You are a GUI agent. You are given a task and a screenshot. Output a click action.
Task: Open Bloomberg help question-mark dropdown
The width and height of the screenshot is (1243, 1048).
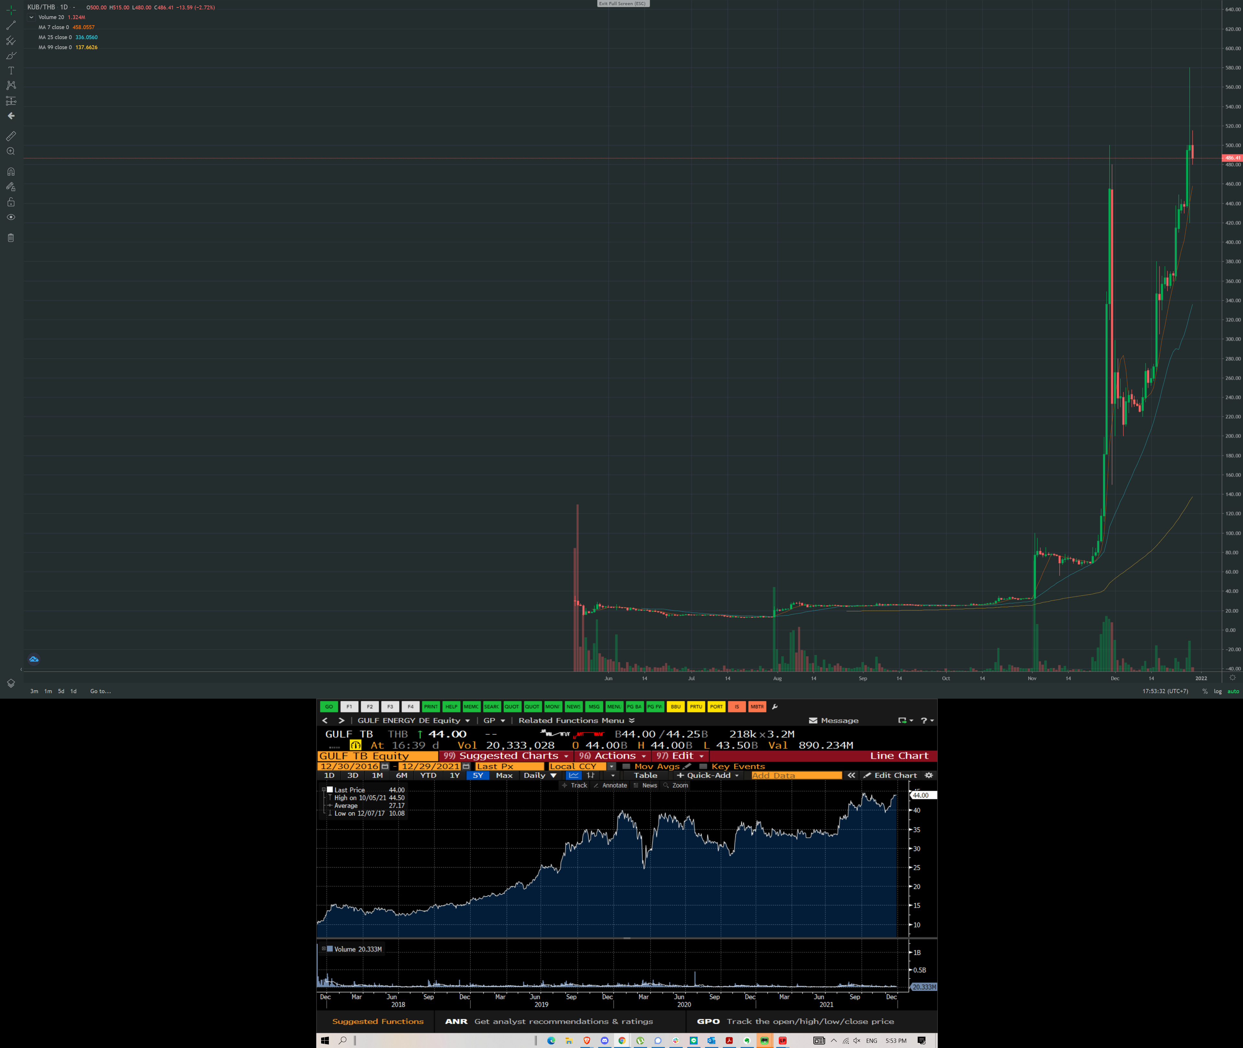click(927, 721)
